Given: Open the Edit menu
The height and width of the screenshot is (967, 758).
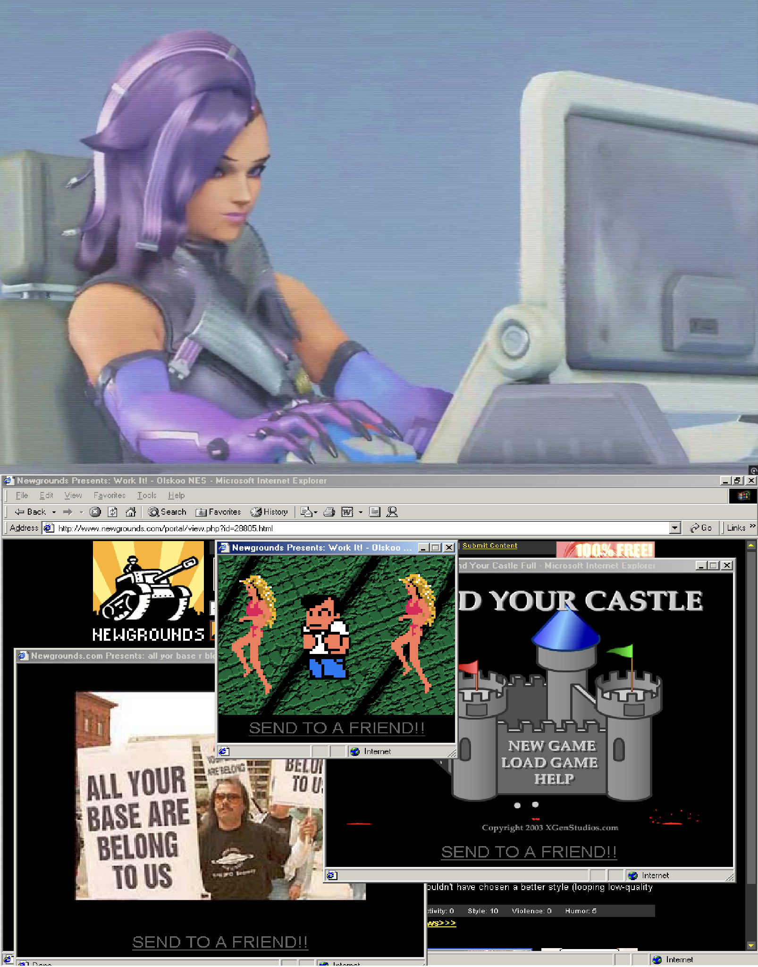Looking at the screenshot, I should point(46,495).
